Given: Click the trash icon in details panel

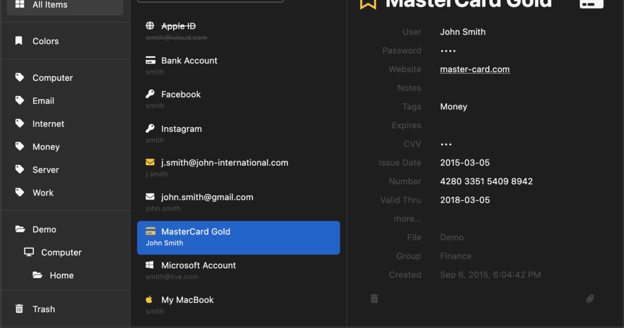Looking at the screenshot, I should [374, 298].
